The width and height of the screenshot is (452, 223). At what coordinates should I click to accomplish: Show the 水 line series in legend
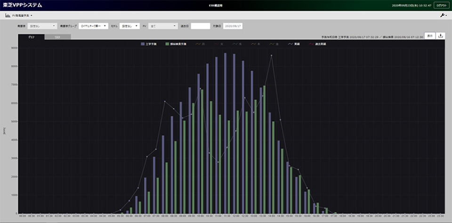pyautogui.click(x=237, y=44)
